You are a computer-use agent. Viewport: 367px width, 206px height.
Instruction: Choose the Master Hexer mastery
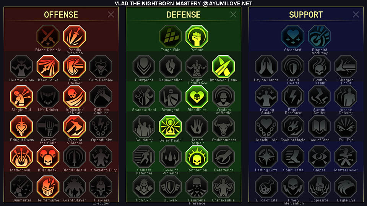point(346,157)
